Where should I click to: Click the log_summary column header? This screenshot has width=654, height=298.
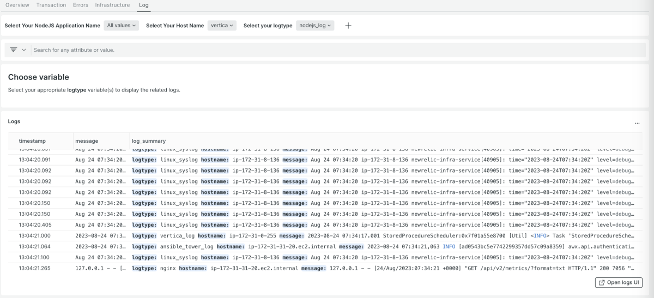point(149,141)
